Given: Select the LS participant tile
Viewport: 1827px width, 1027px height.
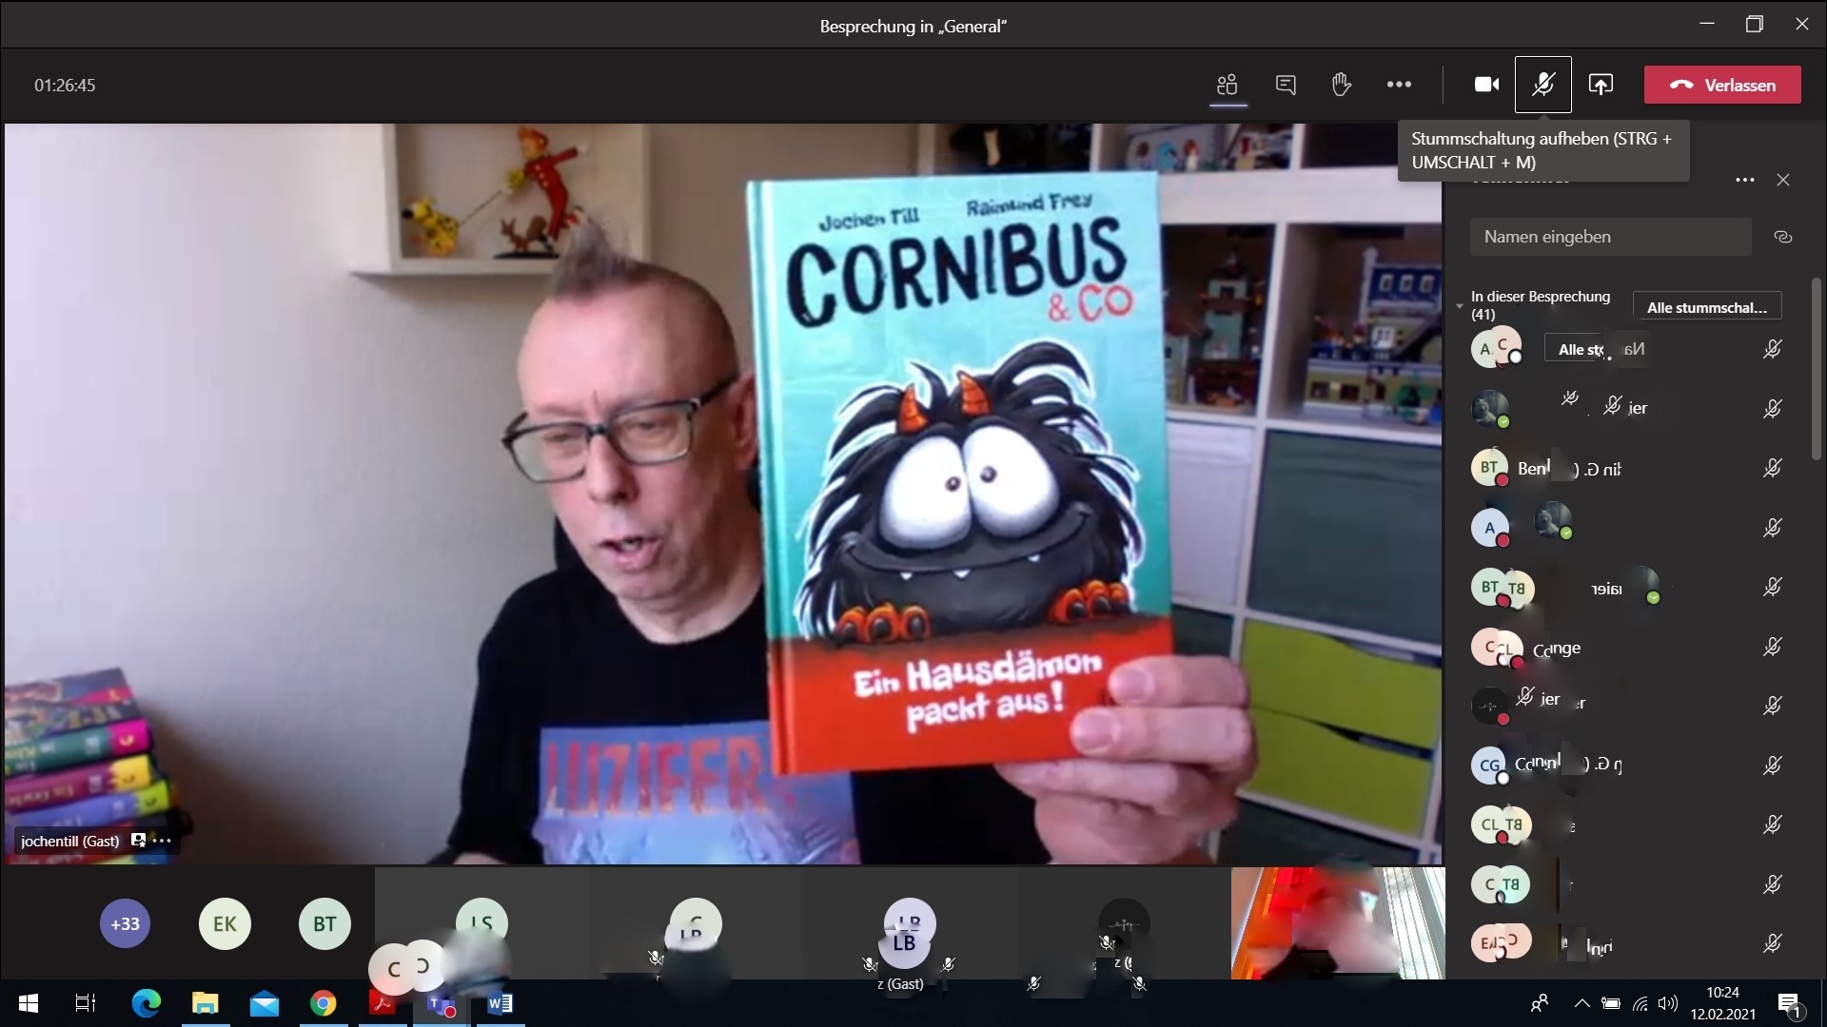Looking at the screenshot, I should coord(481,923).
